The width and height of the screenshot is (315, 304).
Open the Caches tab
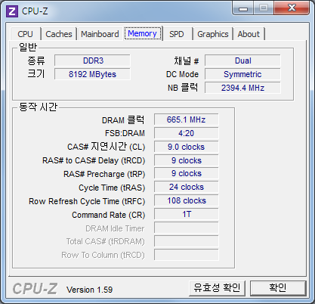click(59, 34)
